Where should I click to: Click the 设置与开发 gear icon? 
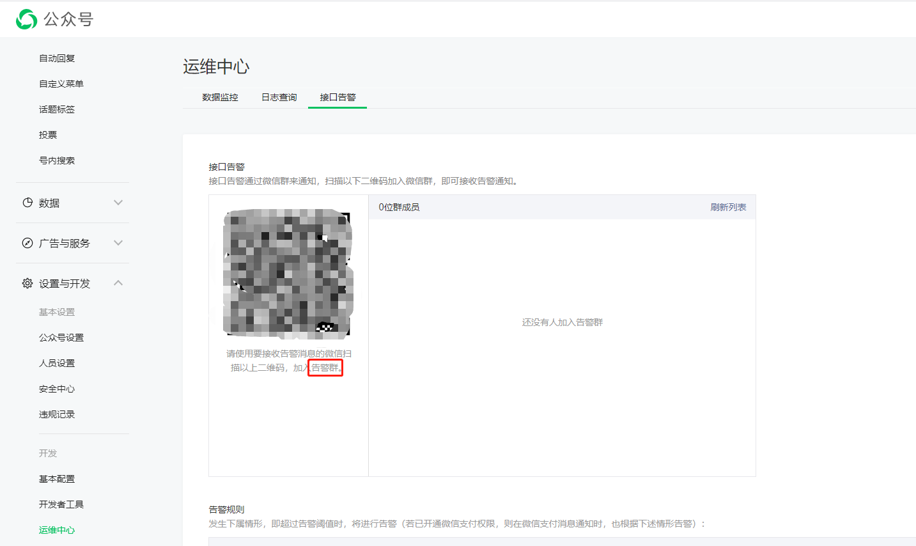coord(27,283)
